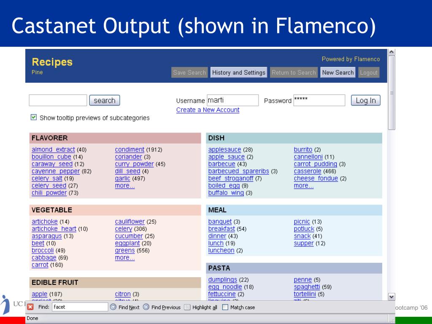
Task: Open the banquet meal link
Action: point(220,222)
